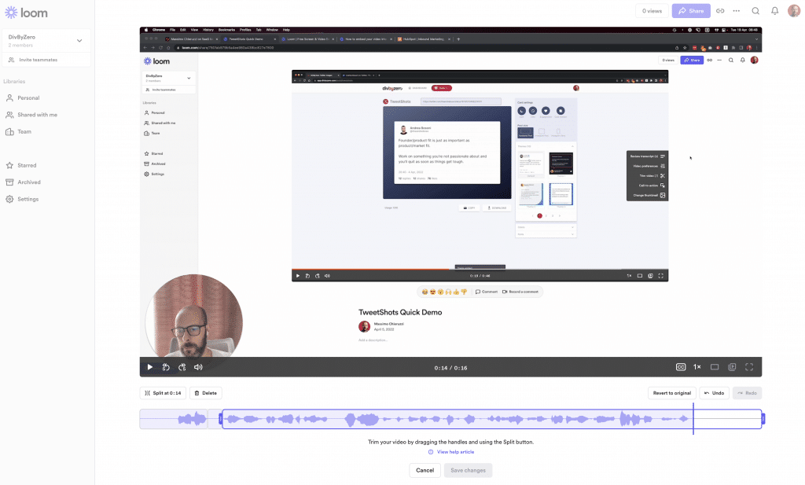
Task: Click the purple Share button
Action: (x=691, y=11)
